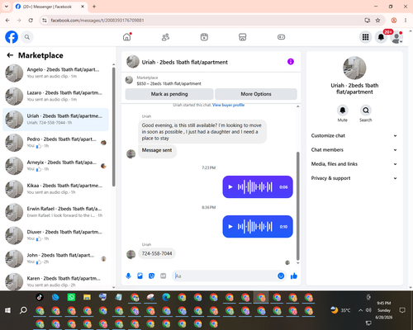
Task: Click the chat messages scrollbar
Action: click(x=297, y=205)
